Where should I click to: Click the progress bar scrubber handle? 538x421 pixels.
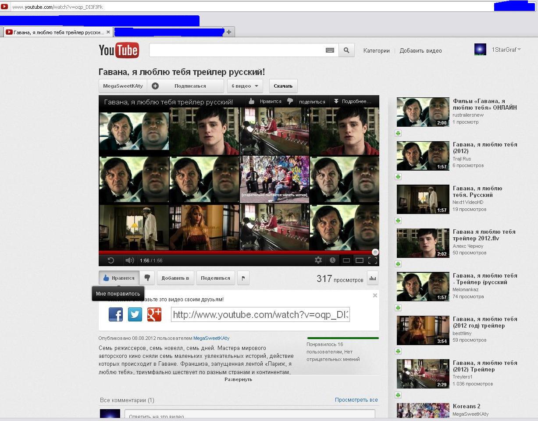tap(375, 252)
